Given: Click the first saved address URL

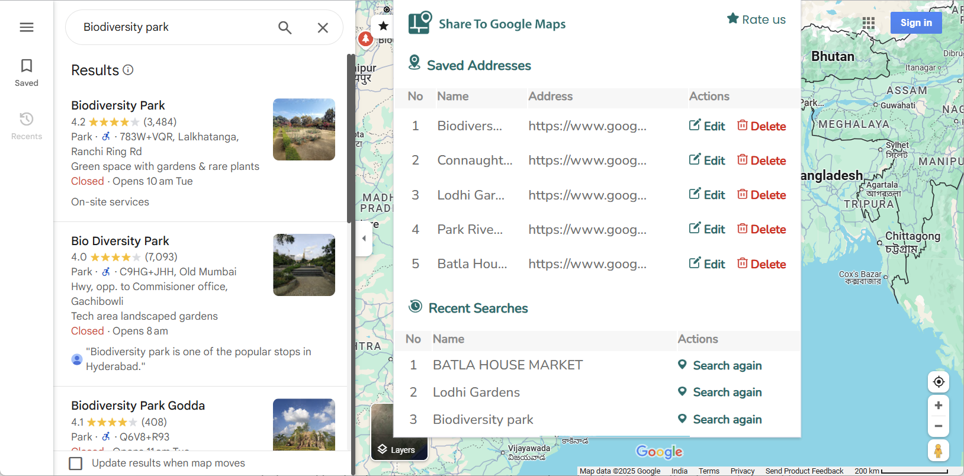Looking at the screenshot, I should [x=587, y=126].
